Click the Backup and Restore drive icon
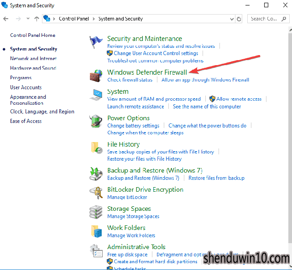The image size is (292, 270). [x=96, y=174]
